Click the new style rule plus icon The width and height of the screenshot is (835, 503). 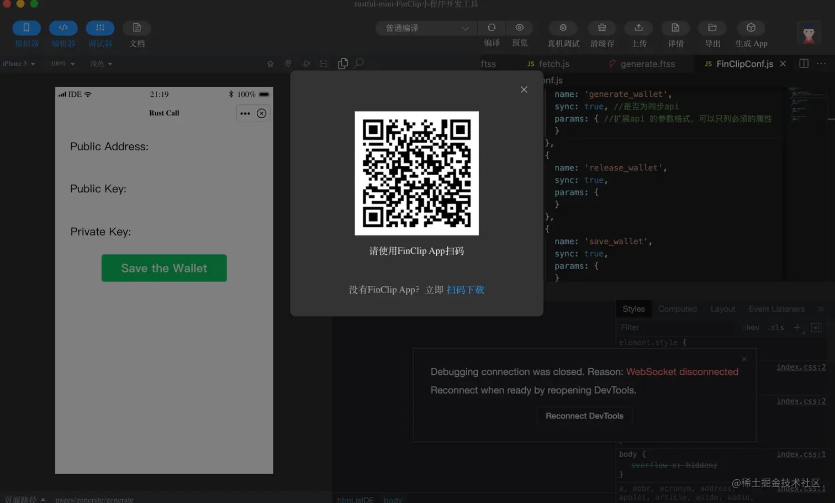click(x=797, y=327)
